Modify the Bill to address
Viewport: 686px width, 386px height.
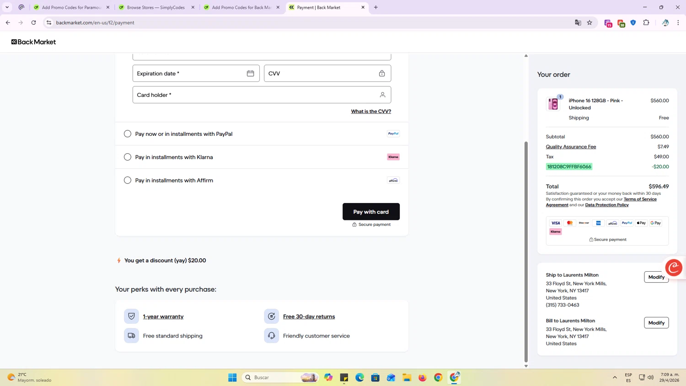(x=656, y=322)
